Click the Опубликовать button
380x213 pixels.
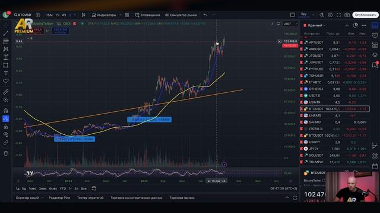366,15
